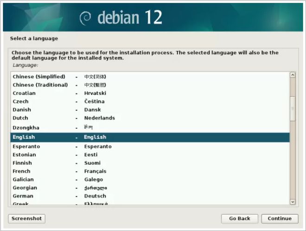Viewport: 306px width, 231px height.
Task: Click the language list scrollbar thumb
Action: click(293, 109)
